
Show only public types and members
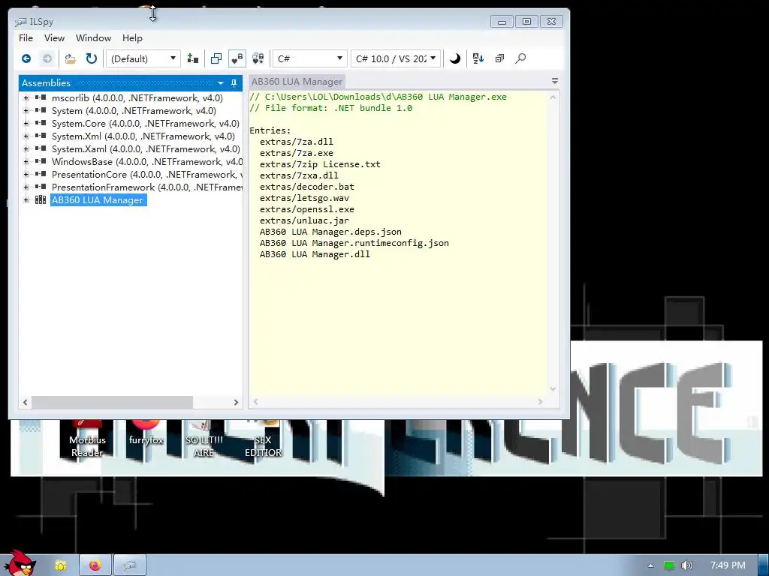[x=216, y=58]
